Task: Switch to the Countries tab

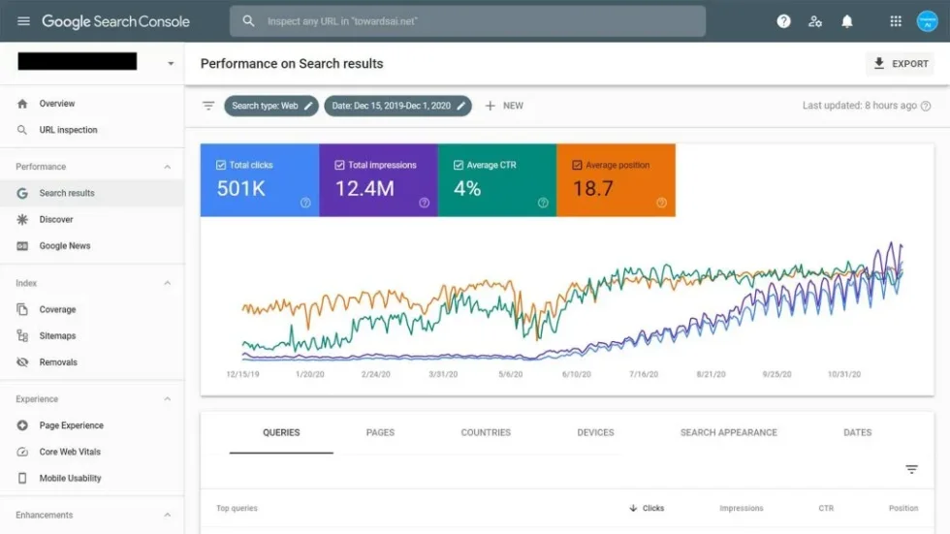Action: click(x=486, y=432)
